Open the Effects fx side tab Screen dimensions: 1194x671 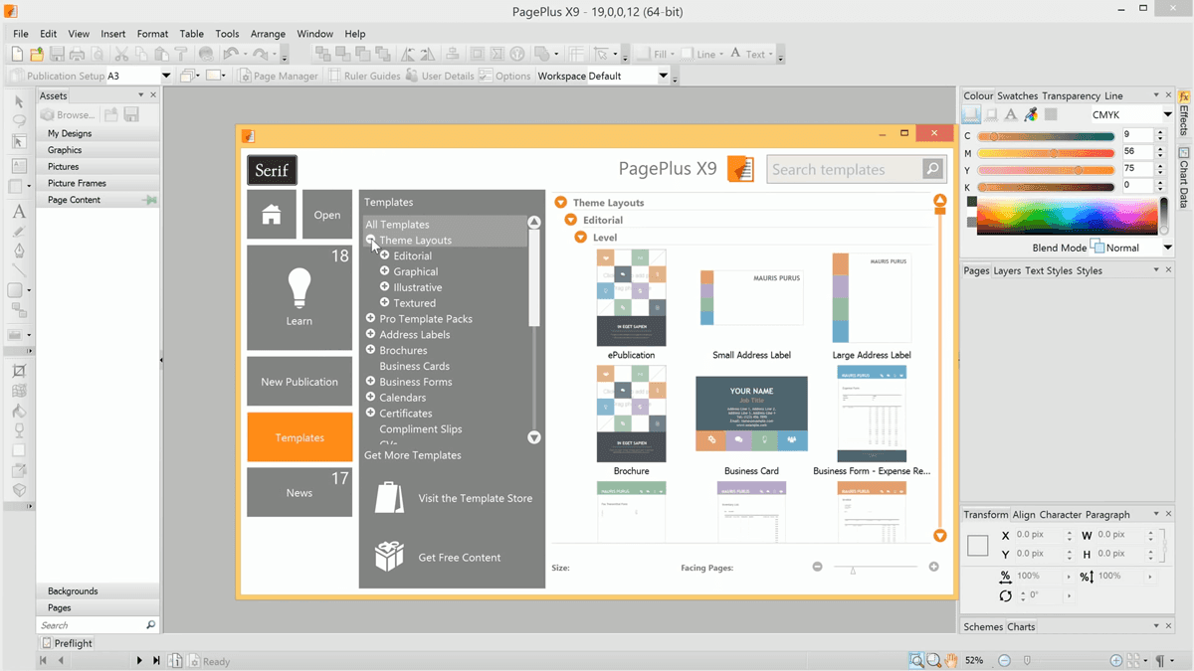1184,112
